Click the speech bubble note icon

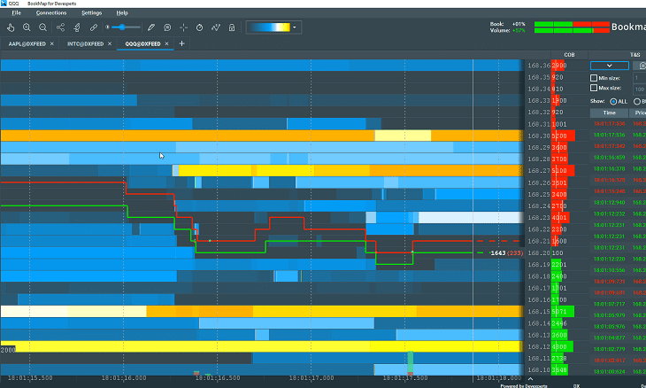[x=167, y=27]
